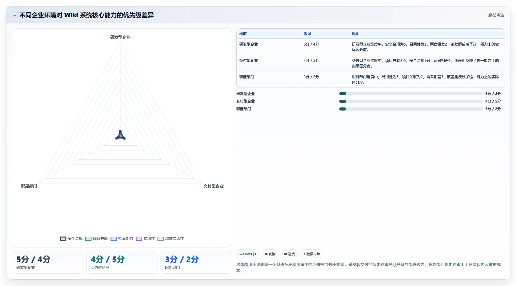Click the 研发型企业 table row name
Screen dimensions: 517x286
249,44
